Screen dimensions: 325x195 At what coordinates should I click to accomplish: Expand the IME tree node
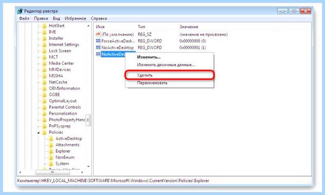tap(38, 32)
